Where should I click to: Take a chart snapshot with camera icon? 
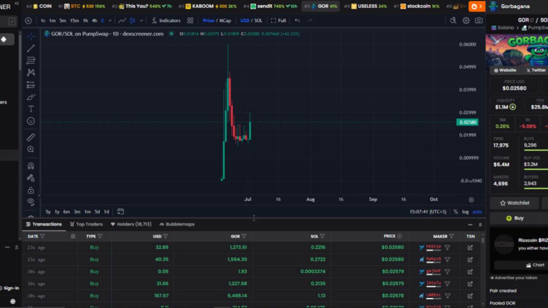479,20
